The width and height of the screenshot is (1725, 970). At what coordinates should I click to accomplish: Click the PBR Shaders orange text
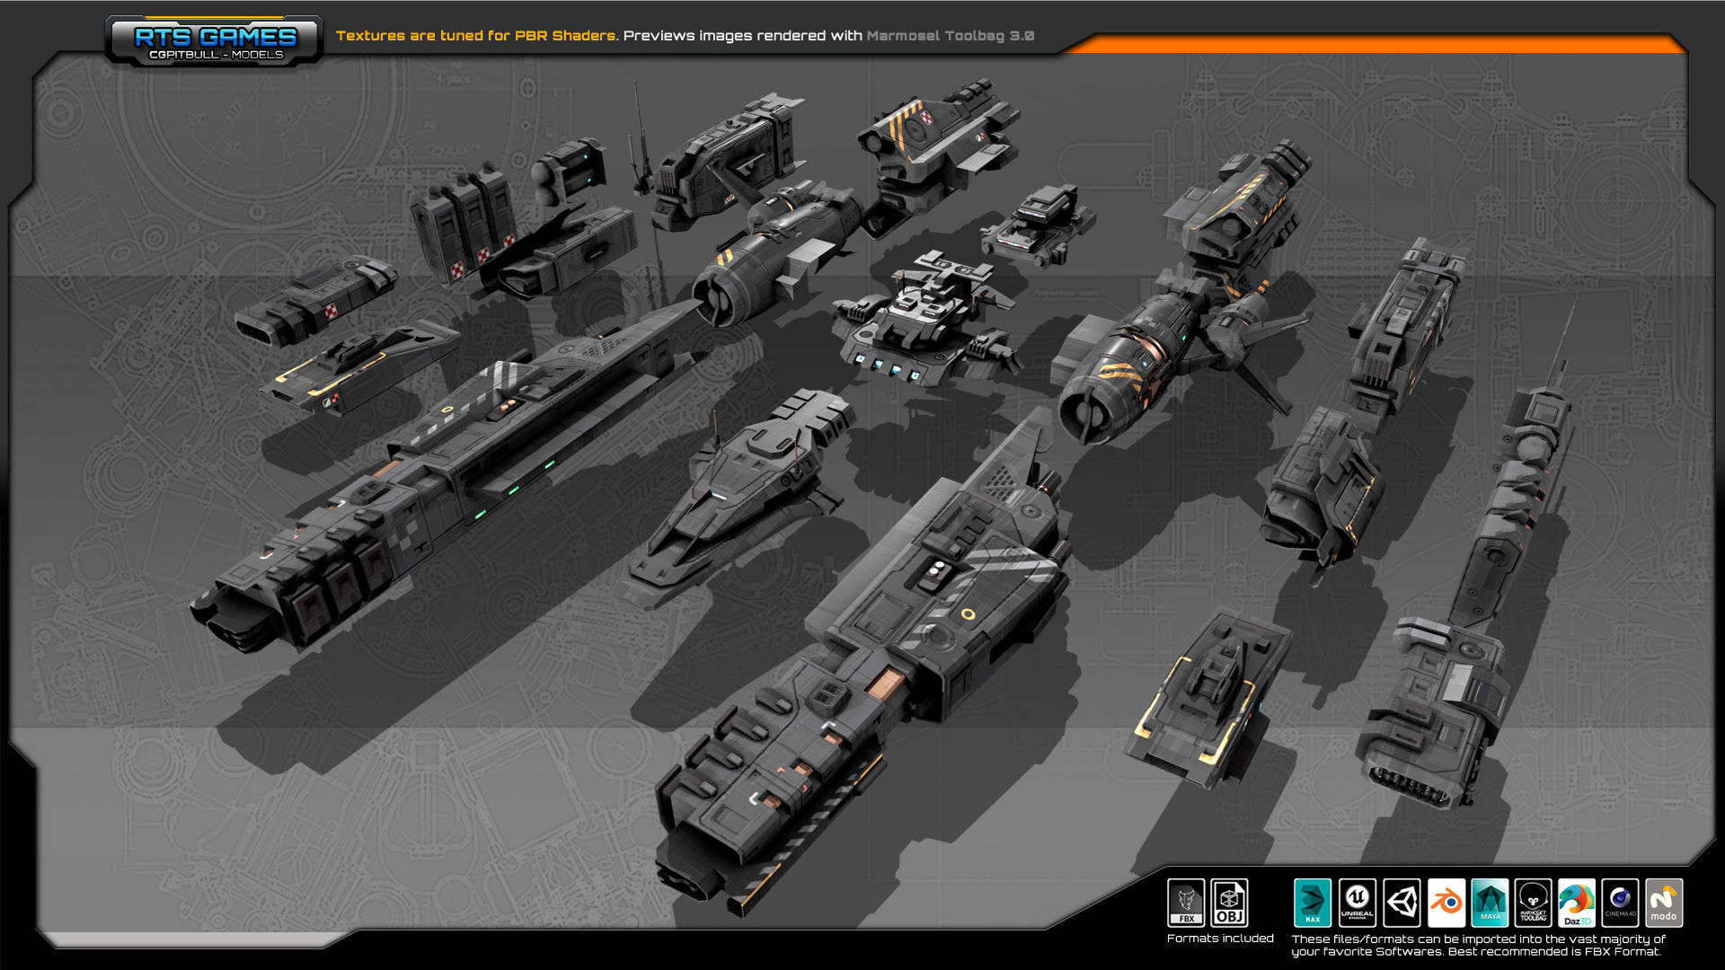point(564,36)
